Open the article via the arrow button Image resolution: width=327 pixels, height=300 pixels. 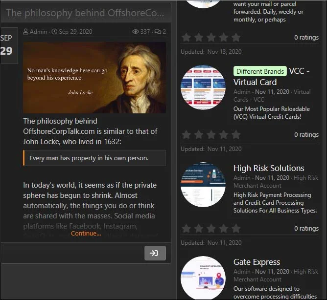155,253
